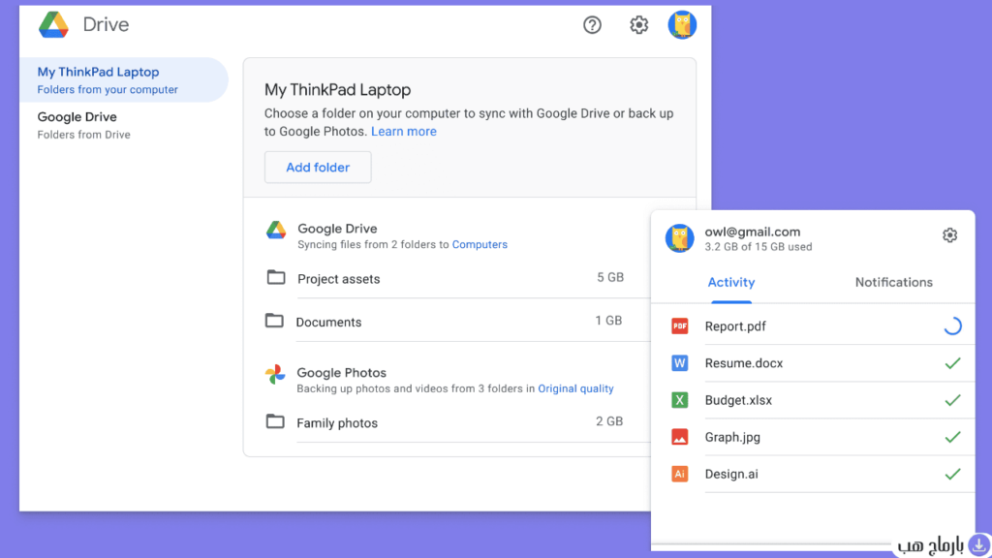Switch to the Notifications tab
The width and height of the screenshot is (992, 558).
(894, 282)
